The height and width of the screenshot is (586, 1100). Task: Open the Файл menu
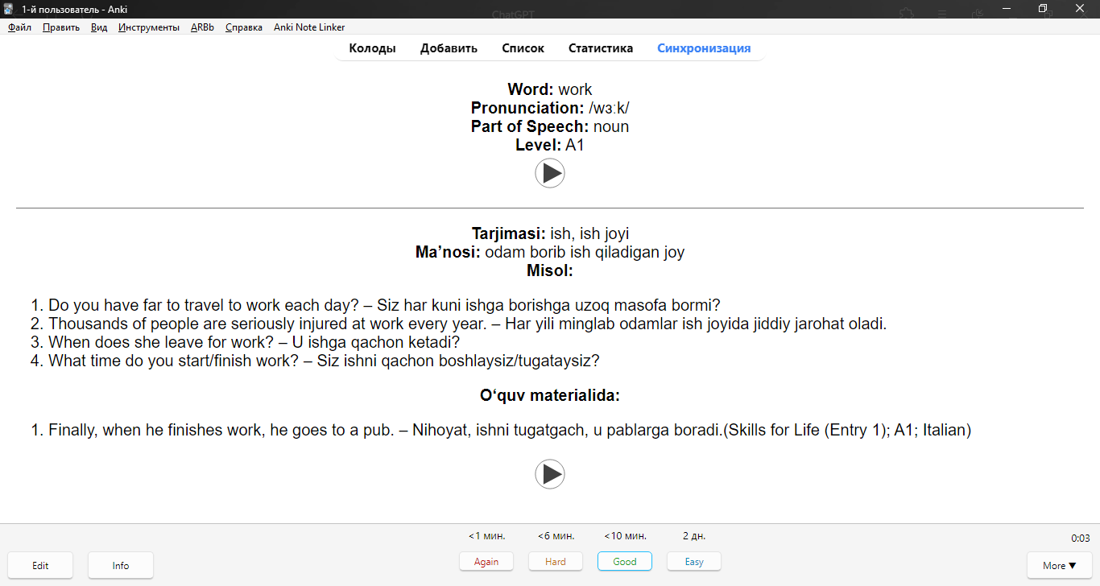pos(19,27)
